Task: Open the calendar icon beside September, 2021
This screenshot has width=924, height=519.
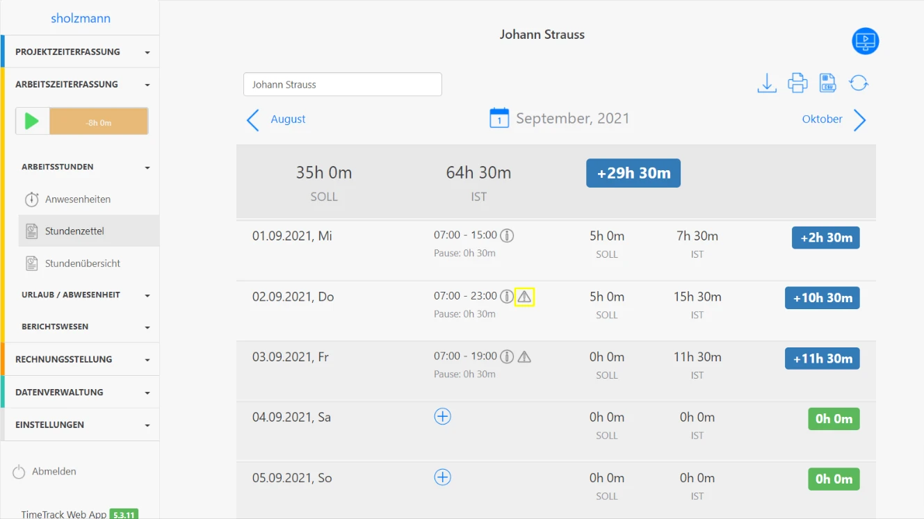Action: (499, 118)
